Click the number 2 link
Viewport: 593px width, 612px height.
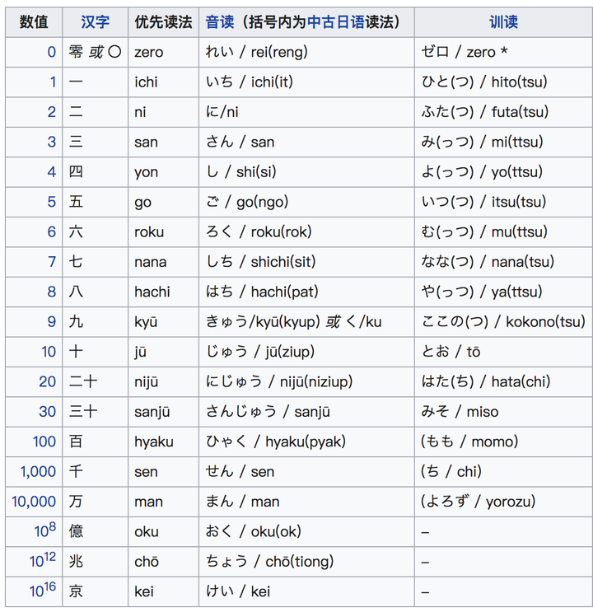52,112
